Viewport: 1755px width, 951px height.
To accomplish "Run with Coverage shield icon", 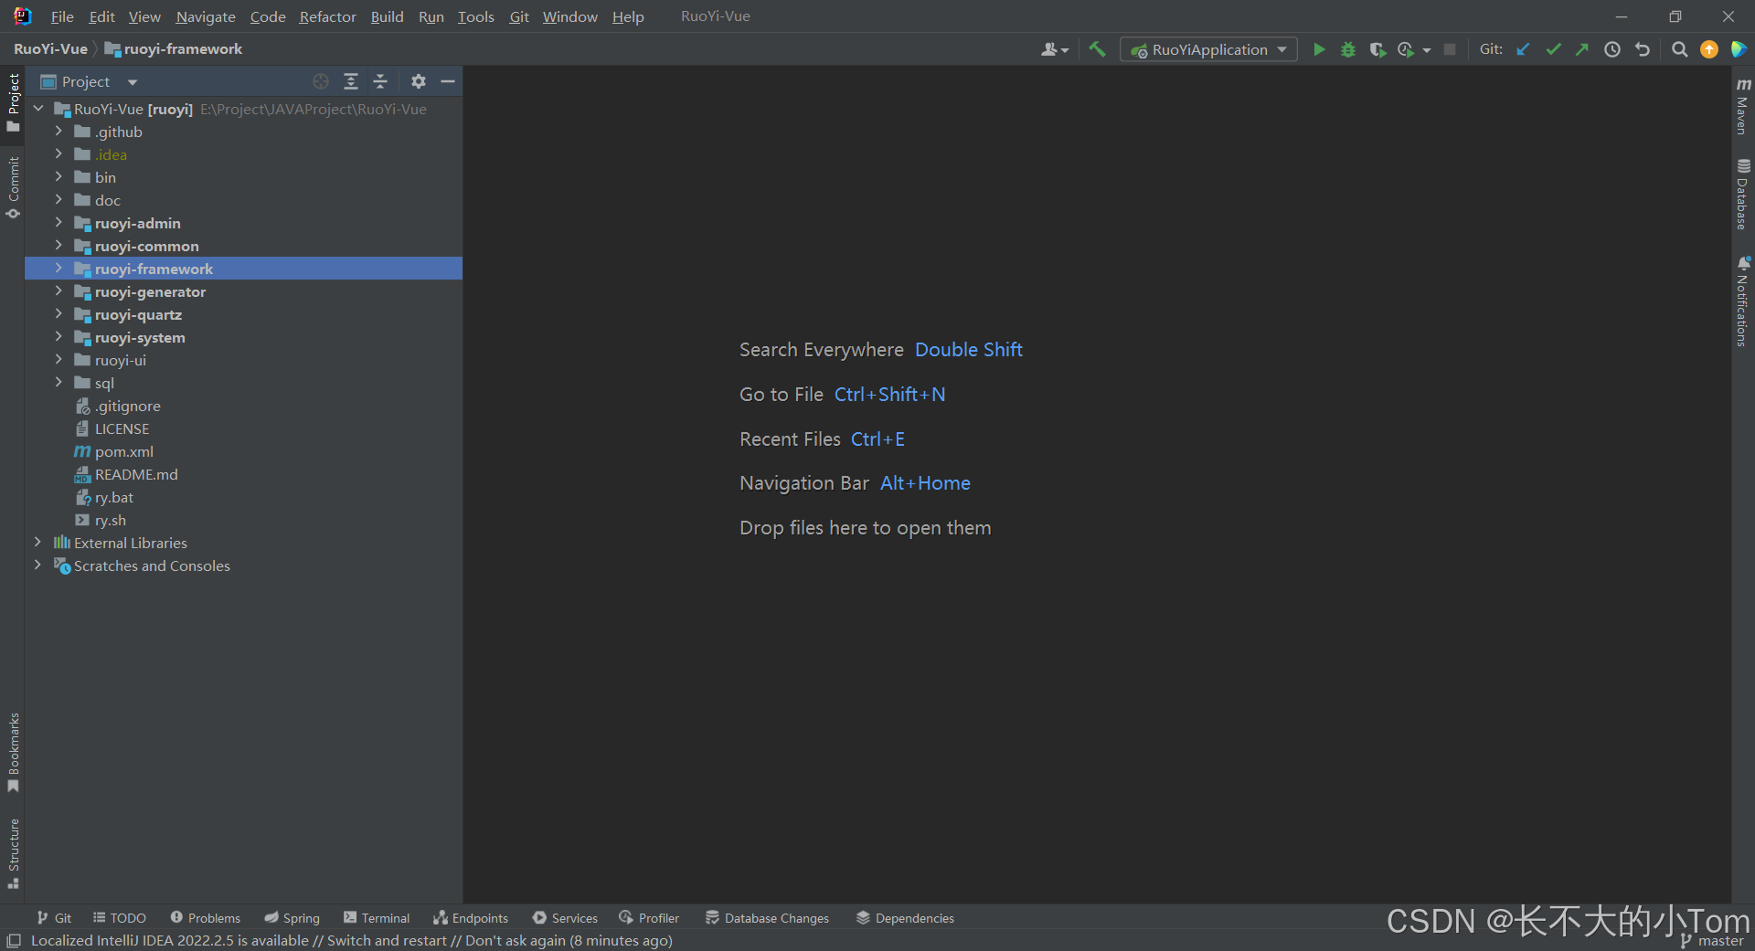I will pos(1377,49).
